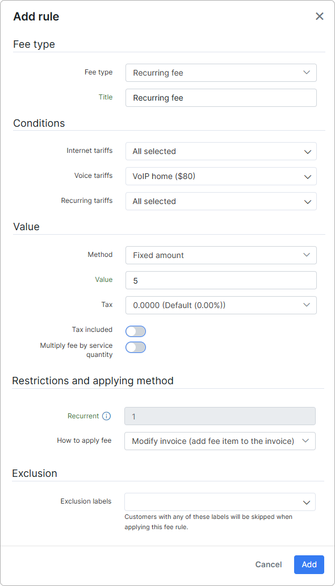335x586 pixels.
Task: Click the Multiply fee by service quantity label
Action: point(76,350)
